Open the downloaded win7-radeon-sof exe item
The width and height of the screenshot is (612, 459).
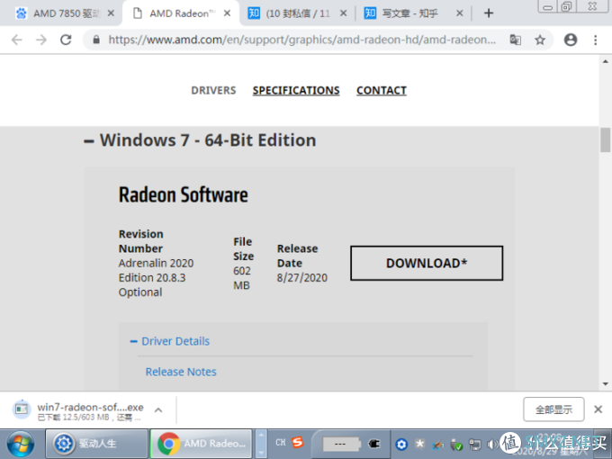79,410
